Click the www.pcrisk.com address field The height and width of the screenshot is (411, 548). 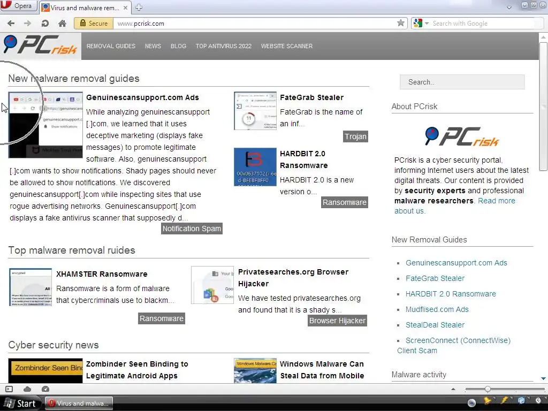coord(254,24)
